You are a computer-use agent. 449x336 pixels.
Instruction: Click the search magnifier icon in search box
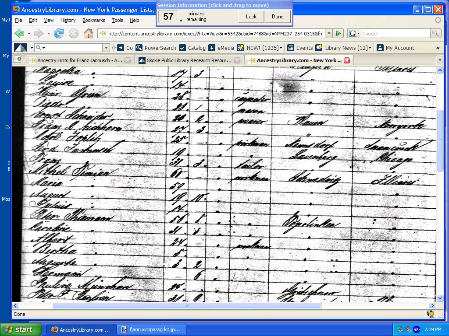pyautogui.click(x=435, y=34)
